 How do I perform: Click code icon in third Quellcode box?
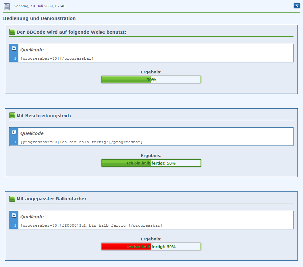(14, 215)
